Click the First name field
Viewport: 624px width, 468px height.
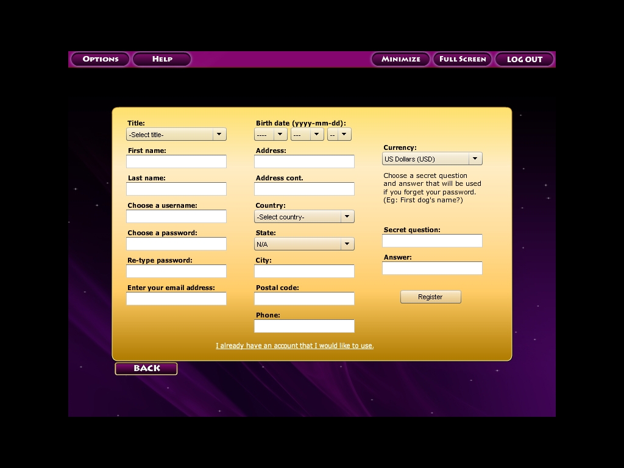(x=176, y=161)
